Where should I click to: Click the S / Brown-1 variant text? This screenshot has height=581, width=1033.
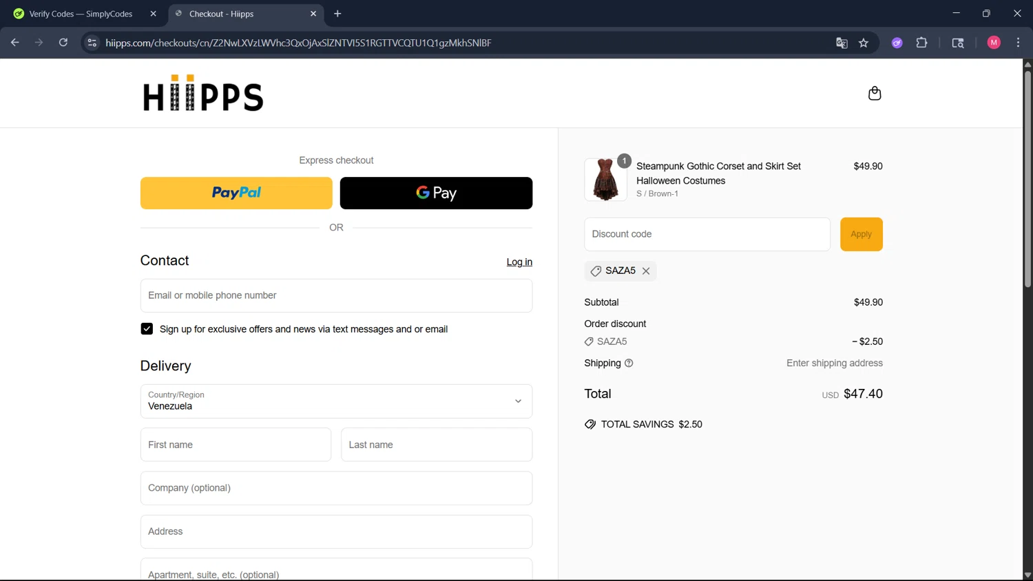click(657, 194)
